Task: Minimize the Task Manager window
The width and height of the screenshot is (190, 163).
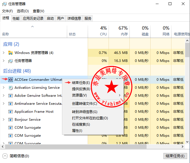Action: coord(157,4)
